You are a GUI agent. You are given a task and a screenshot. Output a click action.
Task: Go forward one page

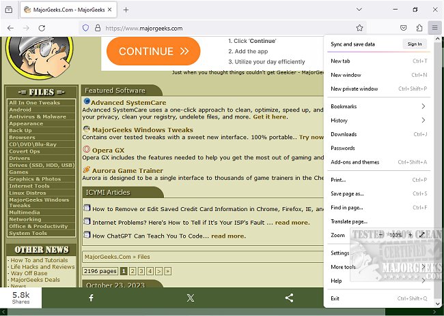[x=26, y=28]
